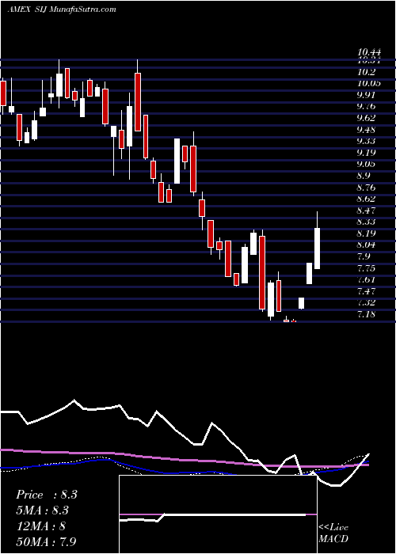Image resolution: width=396 pixels, height=554 pixels.
Task: Click the 8.19 price axis label
Action: click(367, 233)
